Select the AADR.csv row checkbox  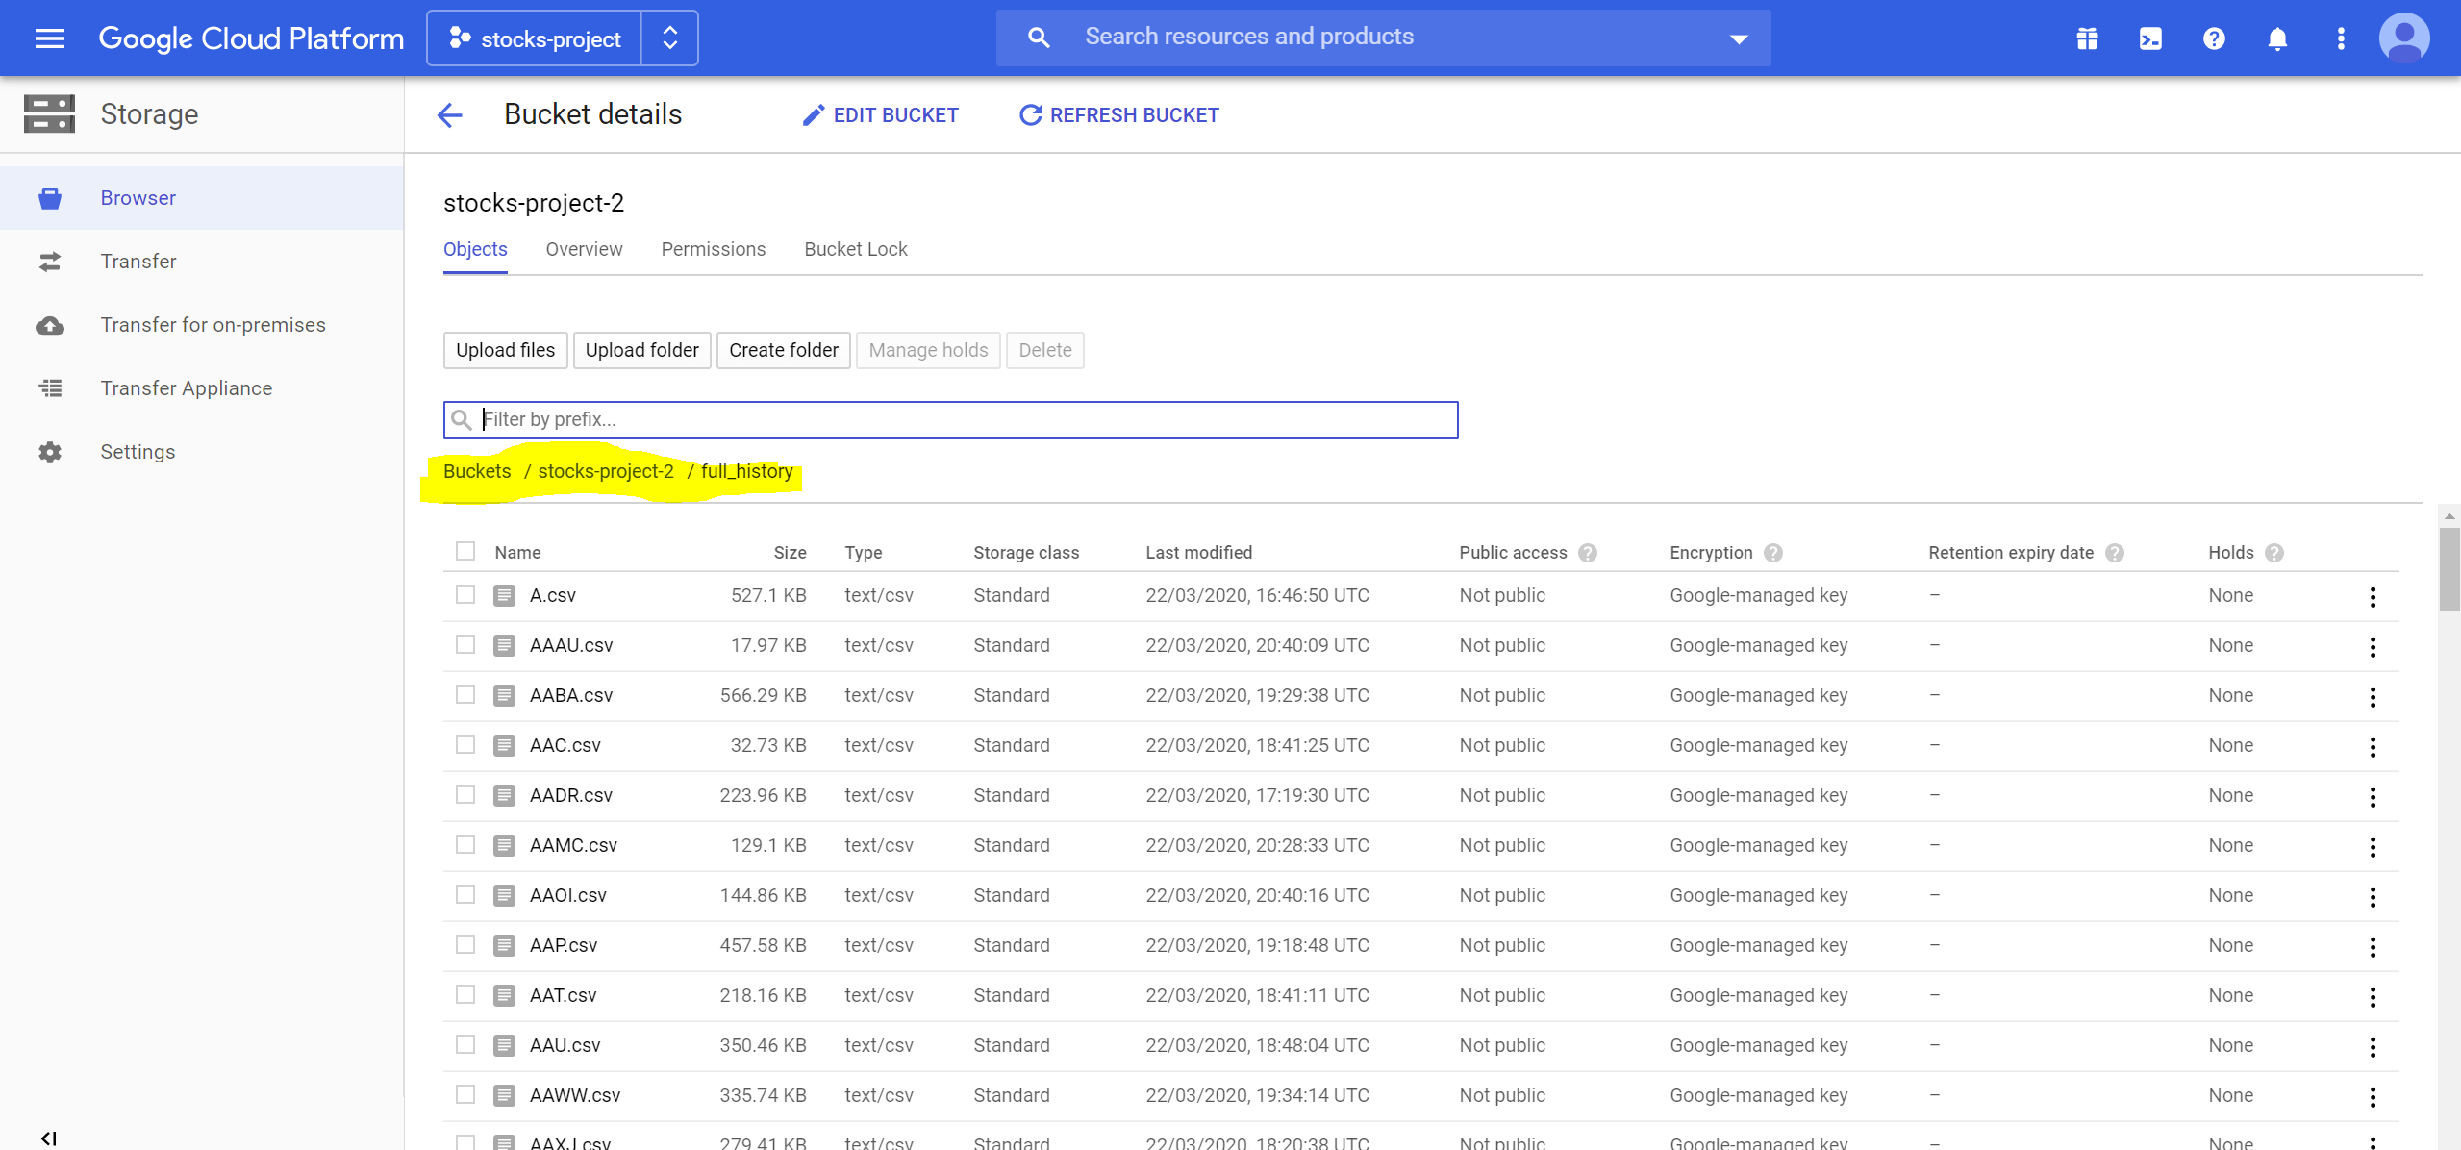[x=465, y=795]
